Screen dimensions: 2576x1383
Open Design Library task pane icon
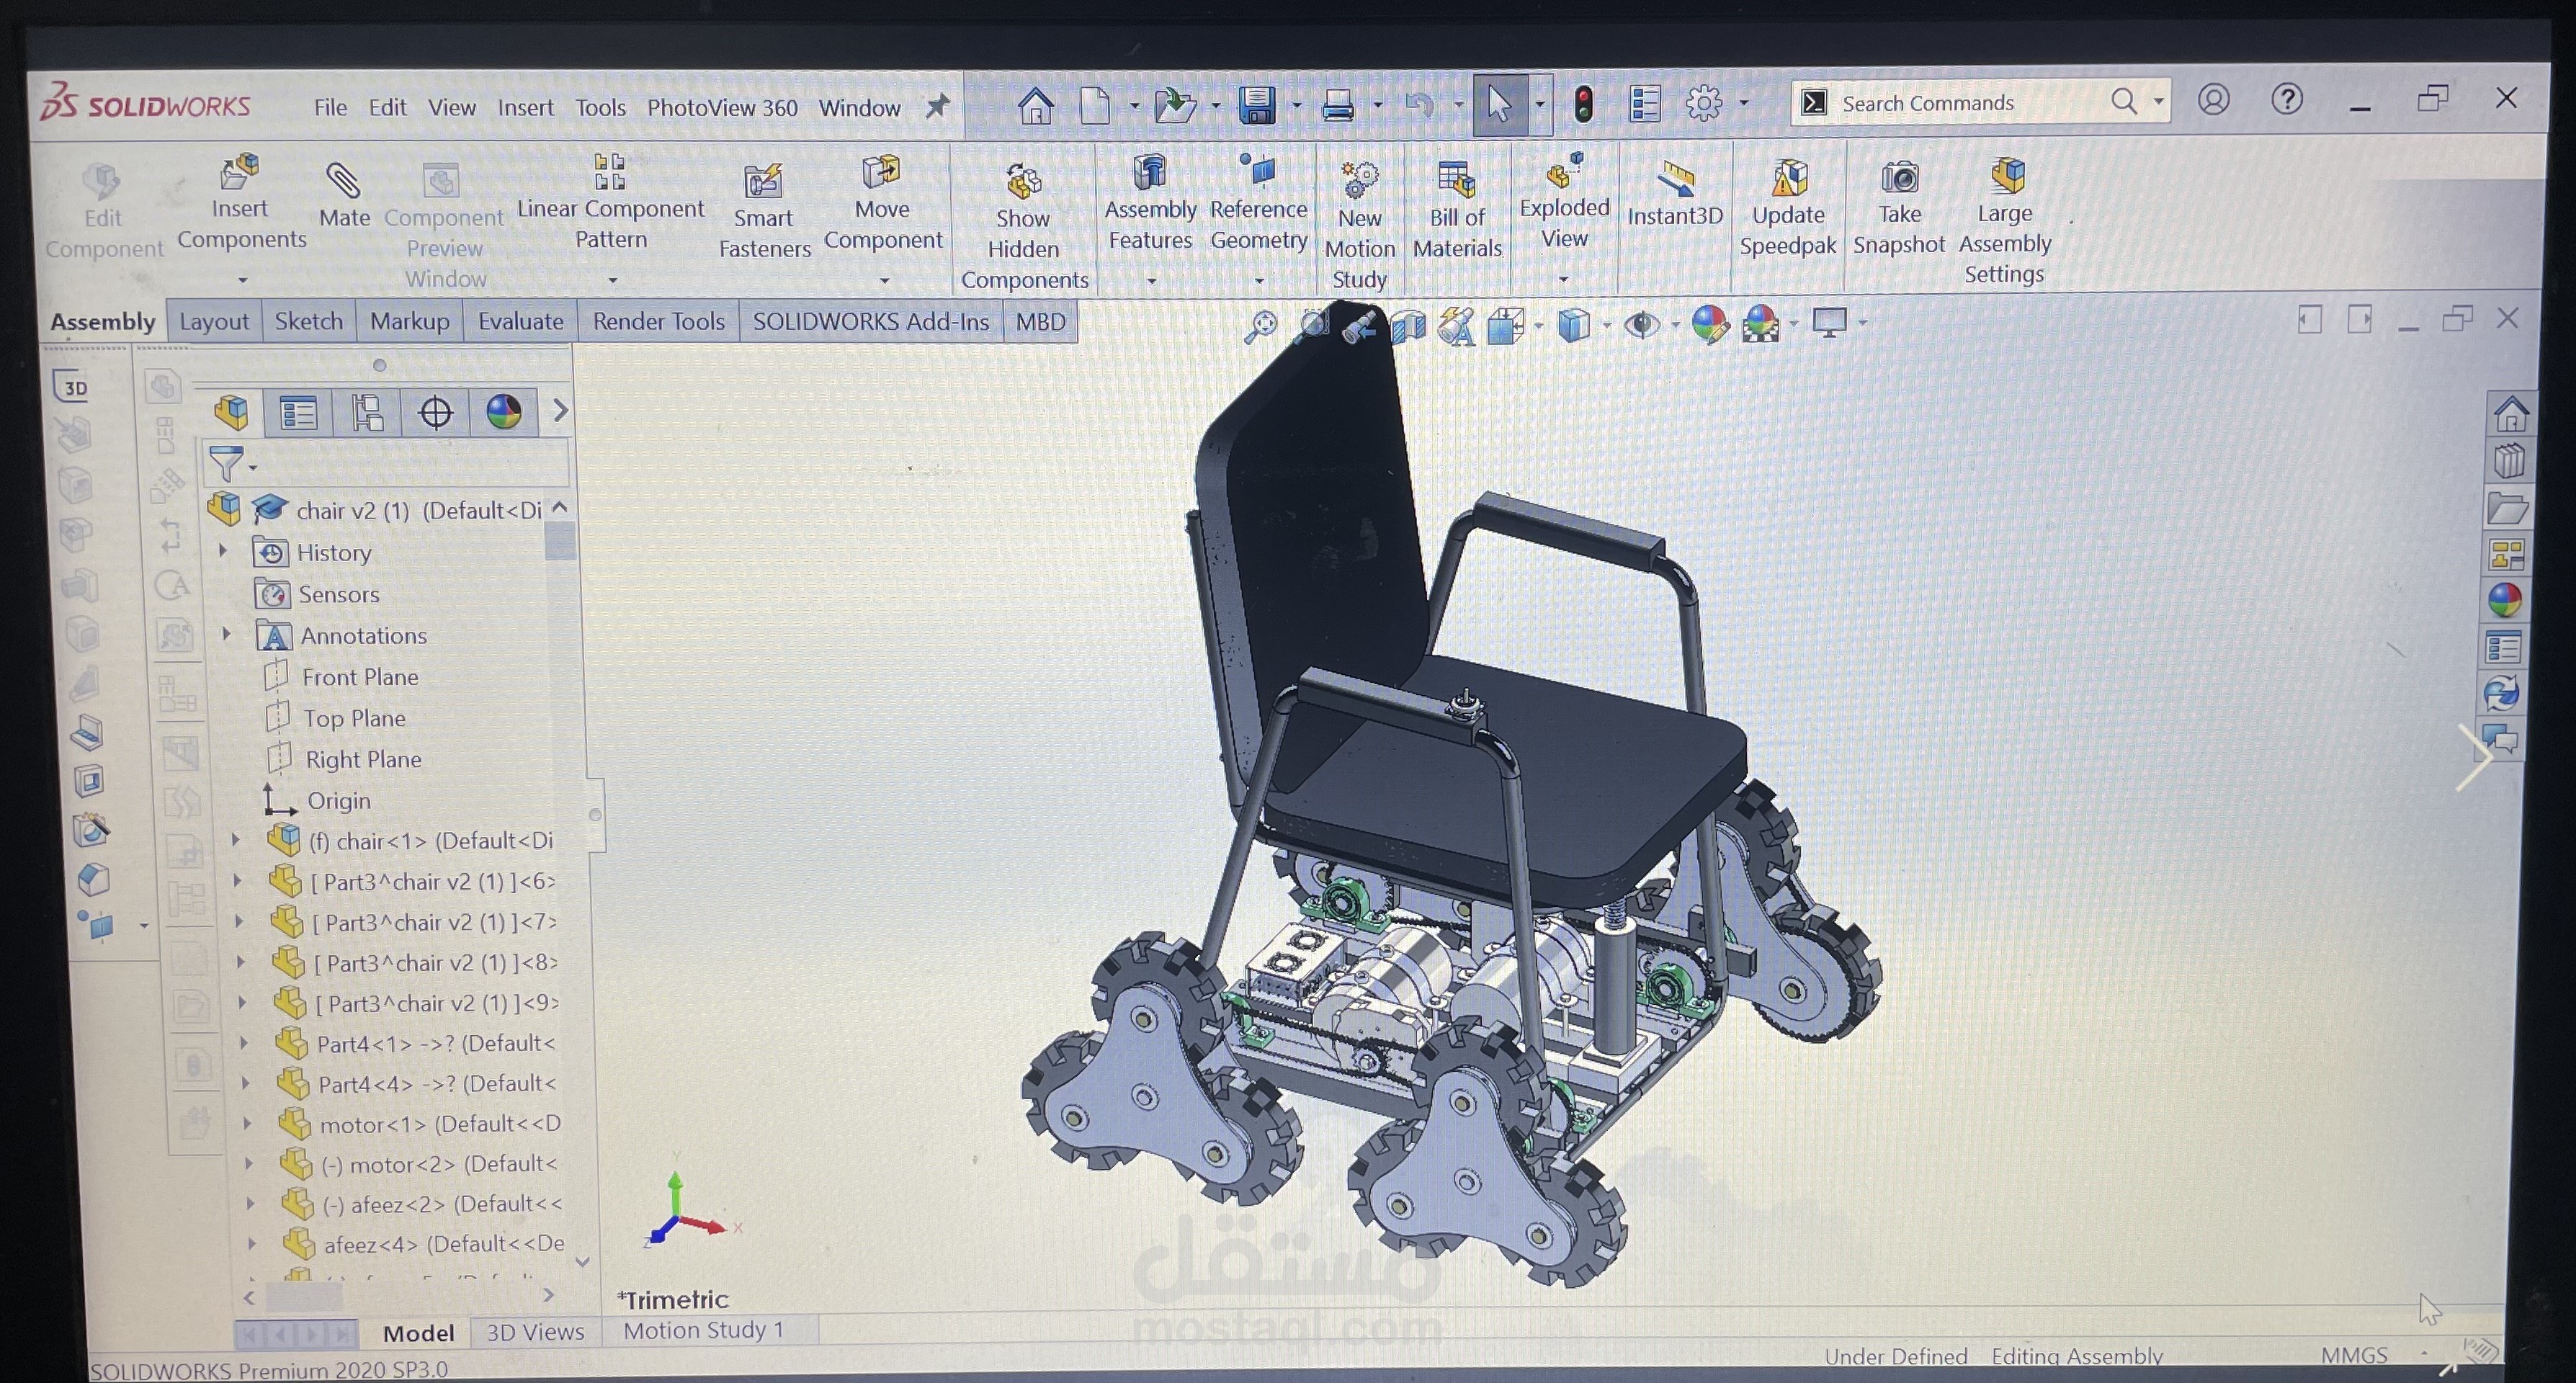(x=2508, y=462)
